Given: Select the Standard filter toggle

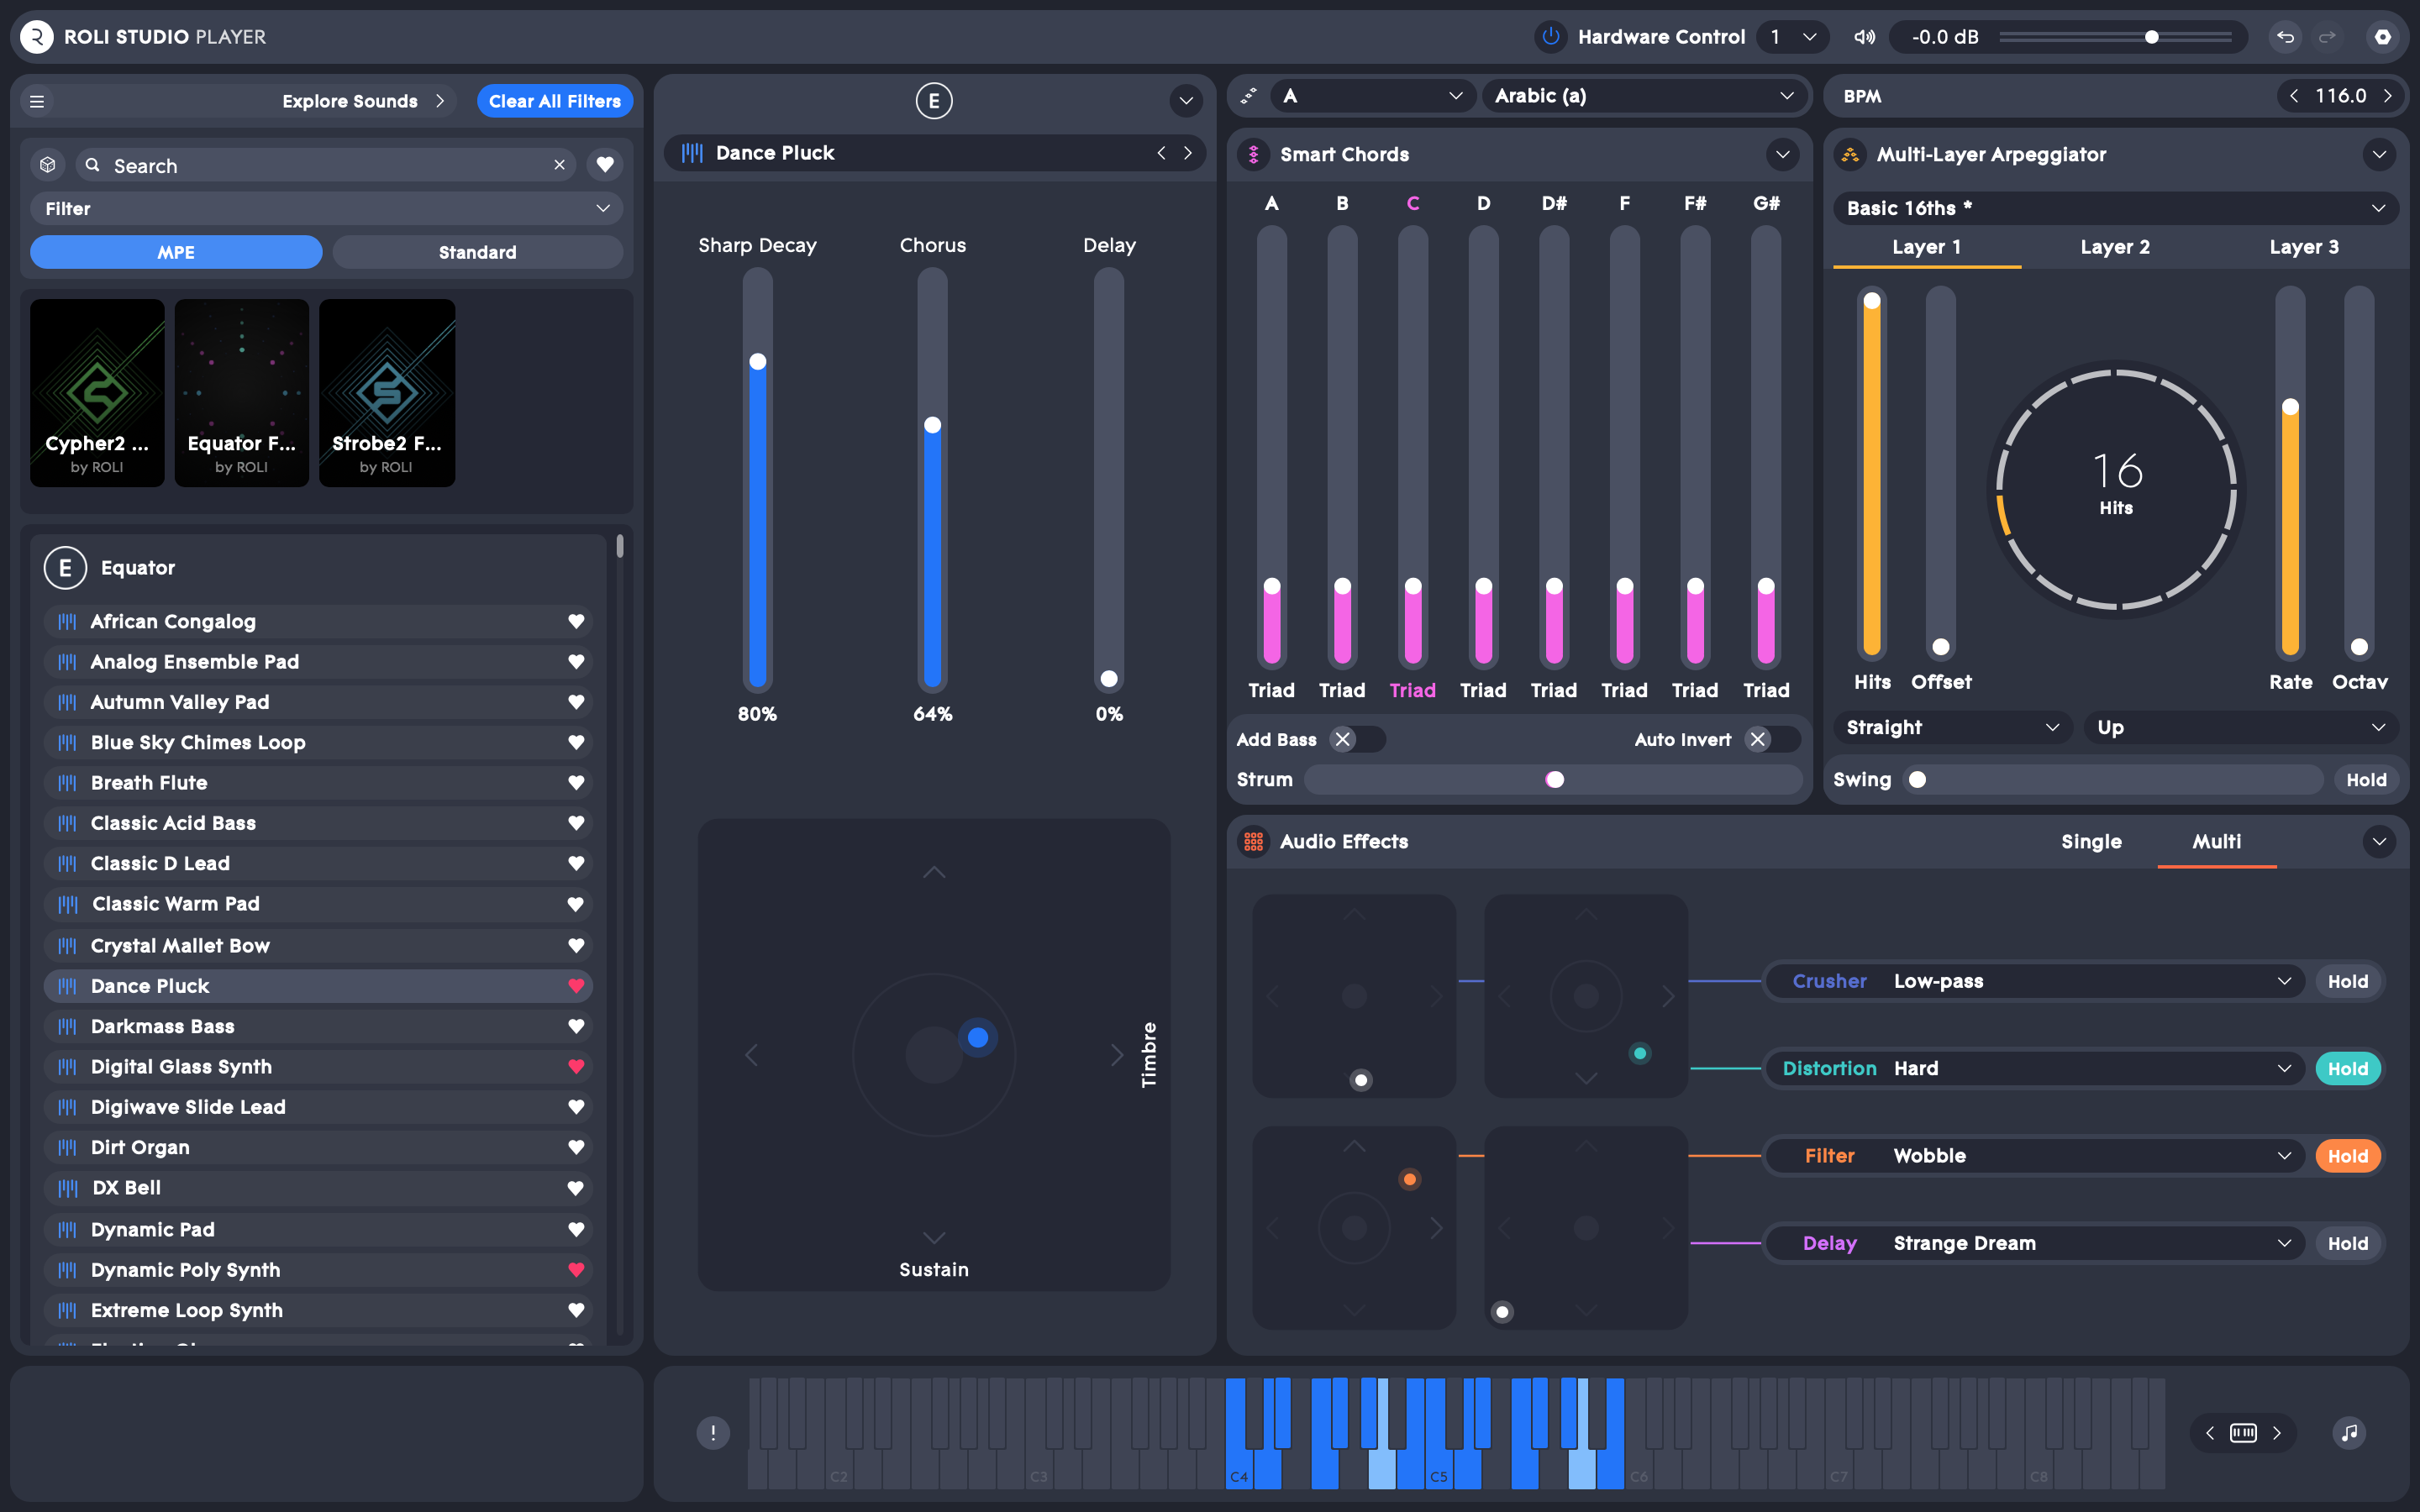Looking at the screenshot, I should [x=478, y=252].
